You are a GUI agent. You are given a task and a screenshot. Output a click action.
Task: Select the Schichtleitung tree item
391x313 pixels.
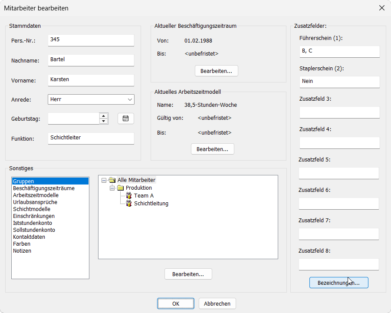coord(151,204)
